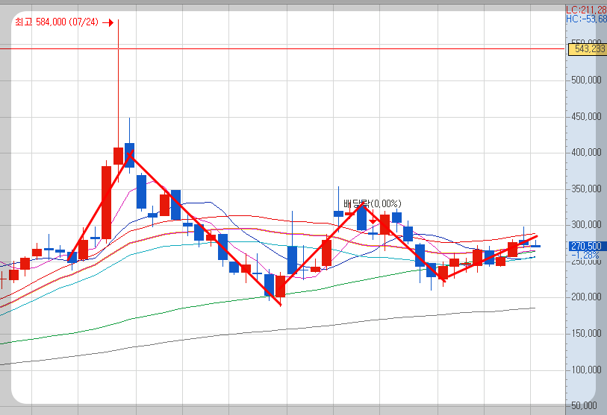Screen dimensions: 607x415
Task: Click the -1,28% change percentage label
Action: tap(585, 255)
